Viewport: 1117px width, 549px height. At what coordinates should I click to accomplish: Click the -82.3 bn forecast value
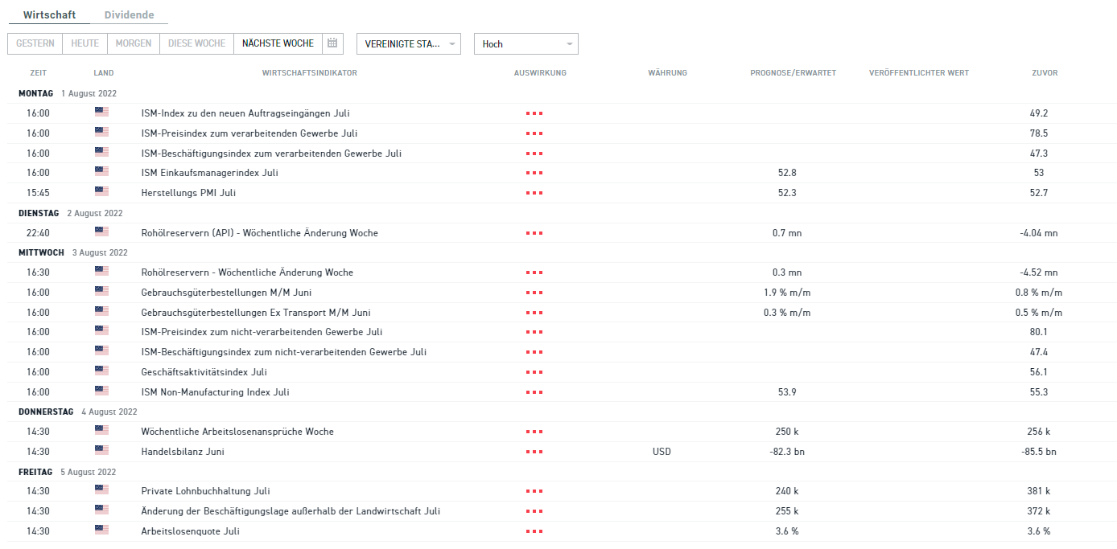coord(787,452)
